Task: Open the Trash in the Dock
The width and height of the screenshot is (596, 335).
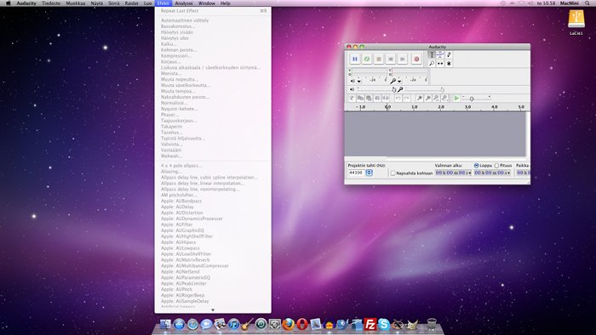Action: (432, 325)
